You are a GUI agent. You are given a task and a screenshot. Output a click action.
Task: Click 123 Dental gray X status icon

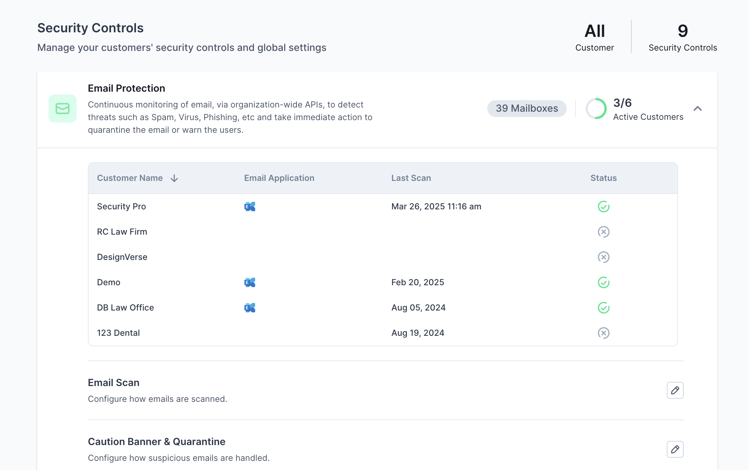[604, 333]
